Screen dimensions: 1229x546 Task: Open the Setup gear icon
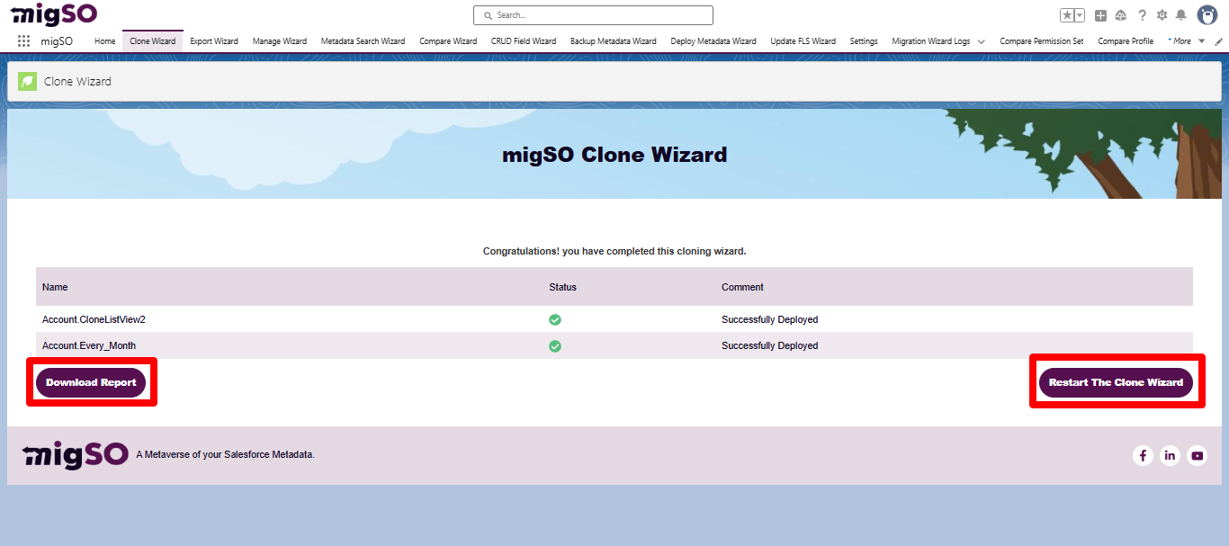[1162, 14]
